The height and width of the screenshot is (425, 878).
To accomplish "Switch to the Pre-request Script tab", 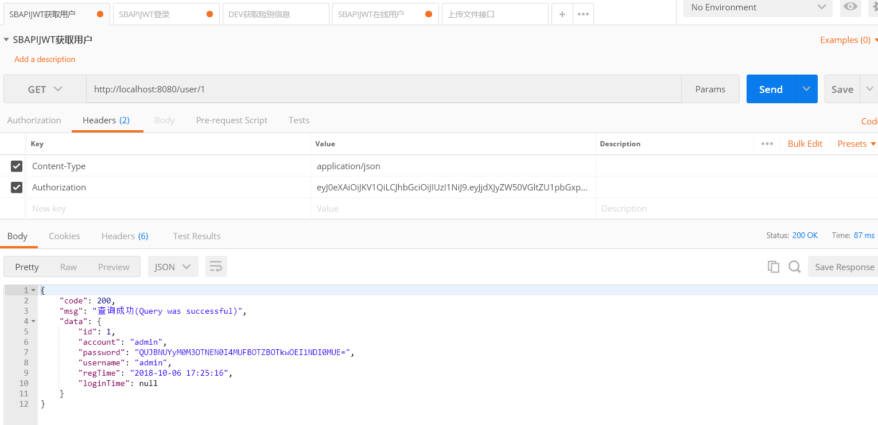I will pyautogui.click(x=232, y=120).
